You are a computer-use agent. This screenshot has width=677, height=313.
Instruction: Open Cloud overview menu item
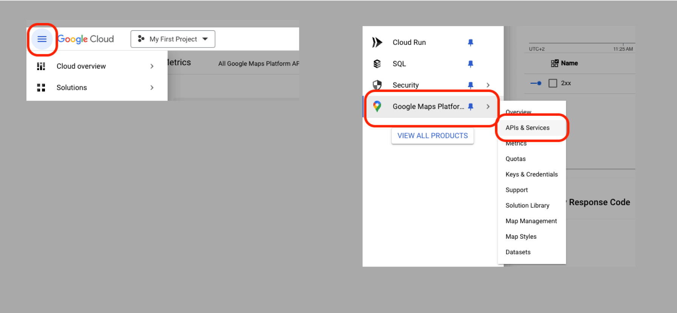[97, 66]
